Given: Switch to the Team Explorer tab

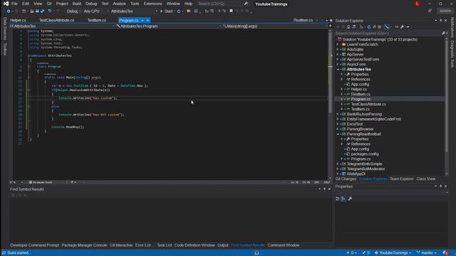Looking at the screenshot, I should [x=402, y=178].
